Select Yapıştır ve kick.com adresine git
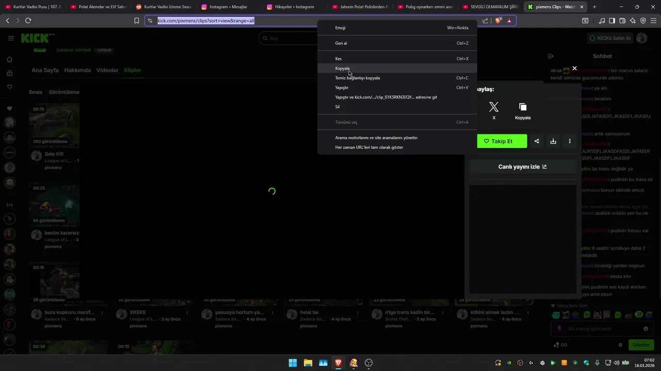Viewport: 661px width, 371px height. pos(397,97)
